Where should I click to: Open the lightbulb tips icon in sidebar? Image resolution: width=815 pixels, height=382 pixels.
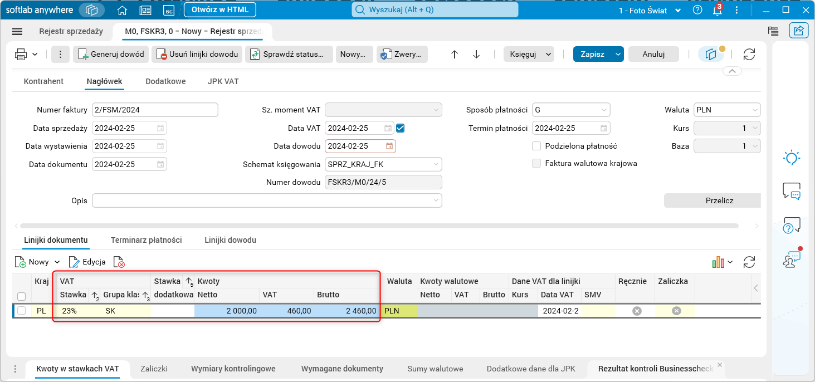(x=791, y=158)
